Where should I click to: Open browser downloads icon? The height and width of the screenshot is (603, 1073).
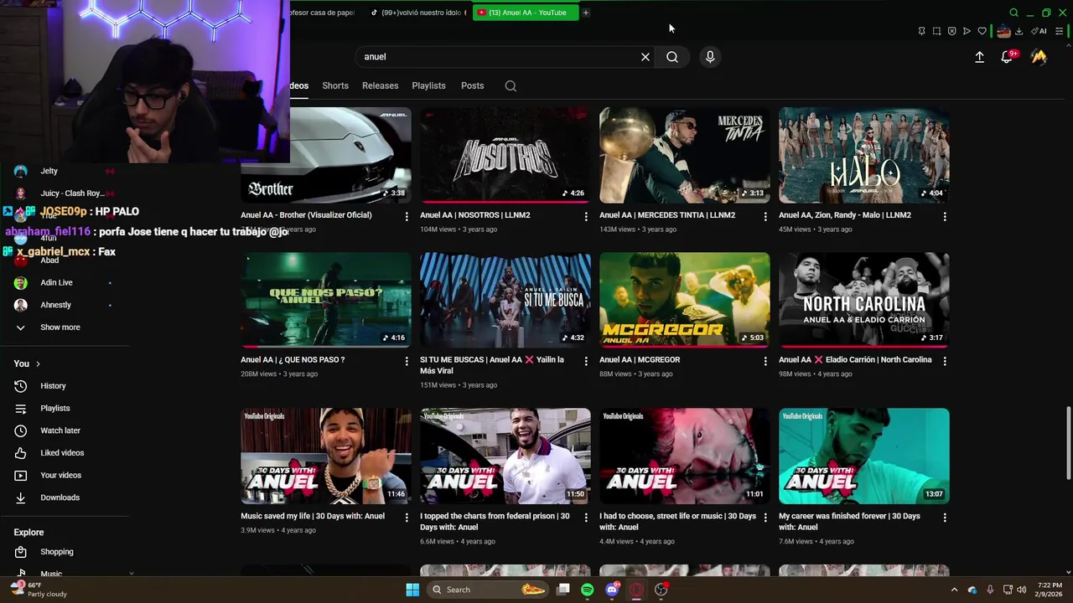click(1019, 31)
